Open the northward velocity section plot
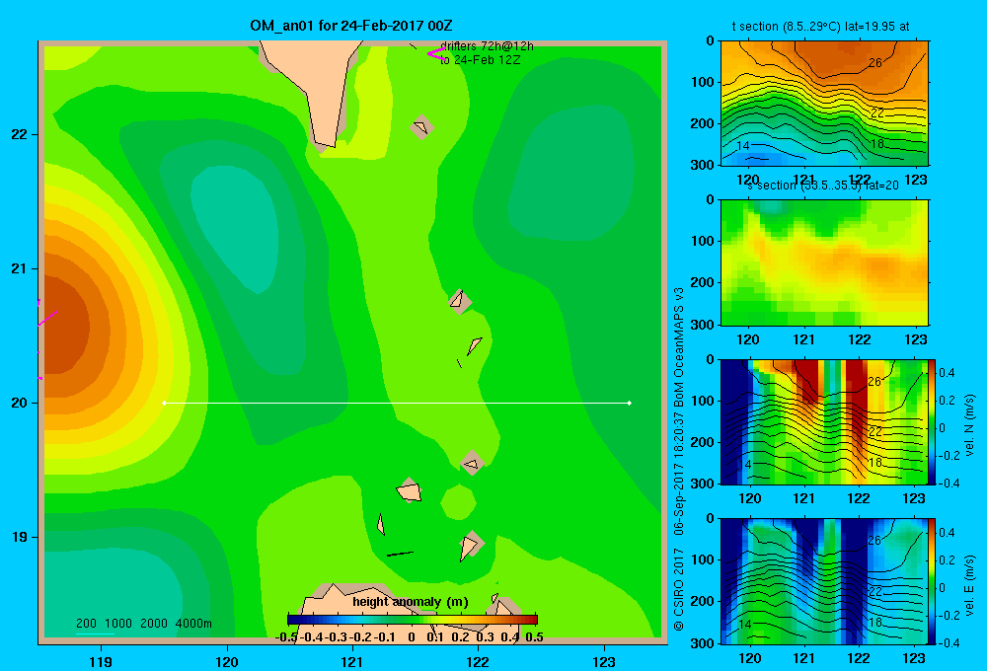The image size is (987, 671). pos(824,421)
